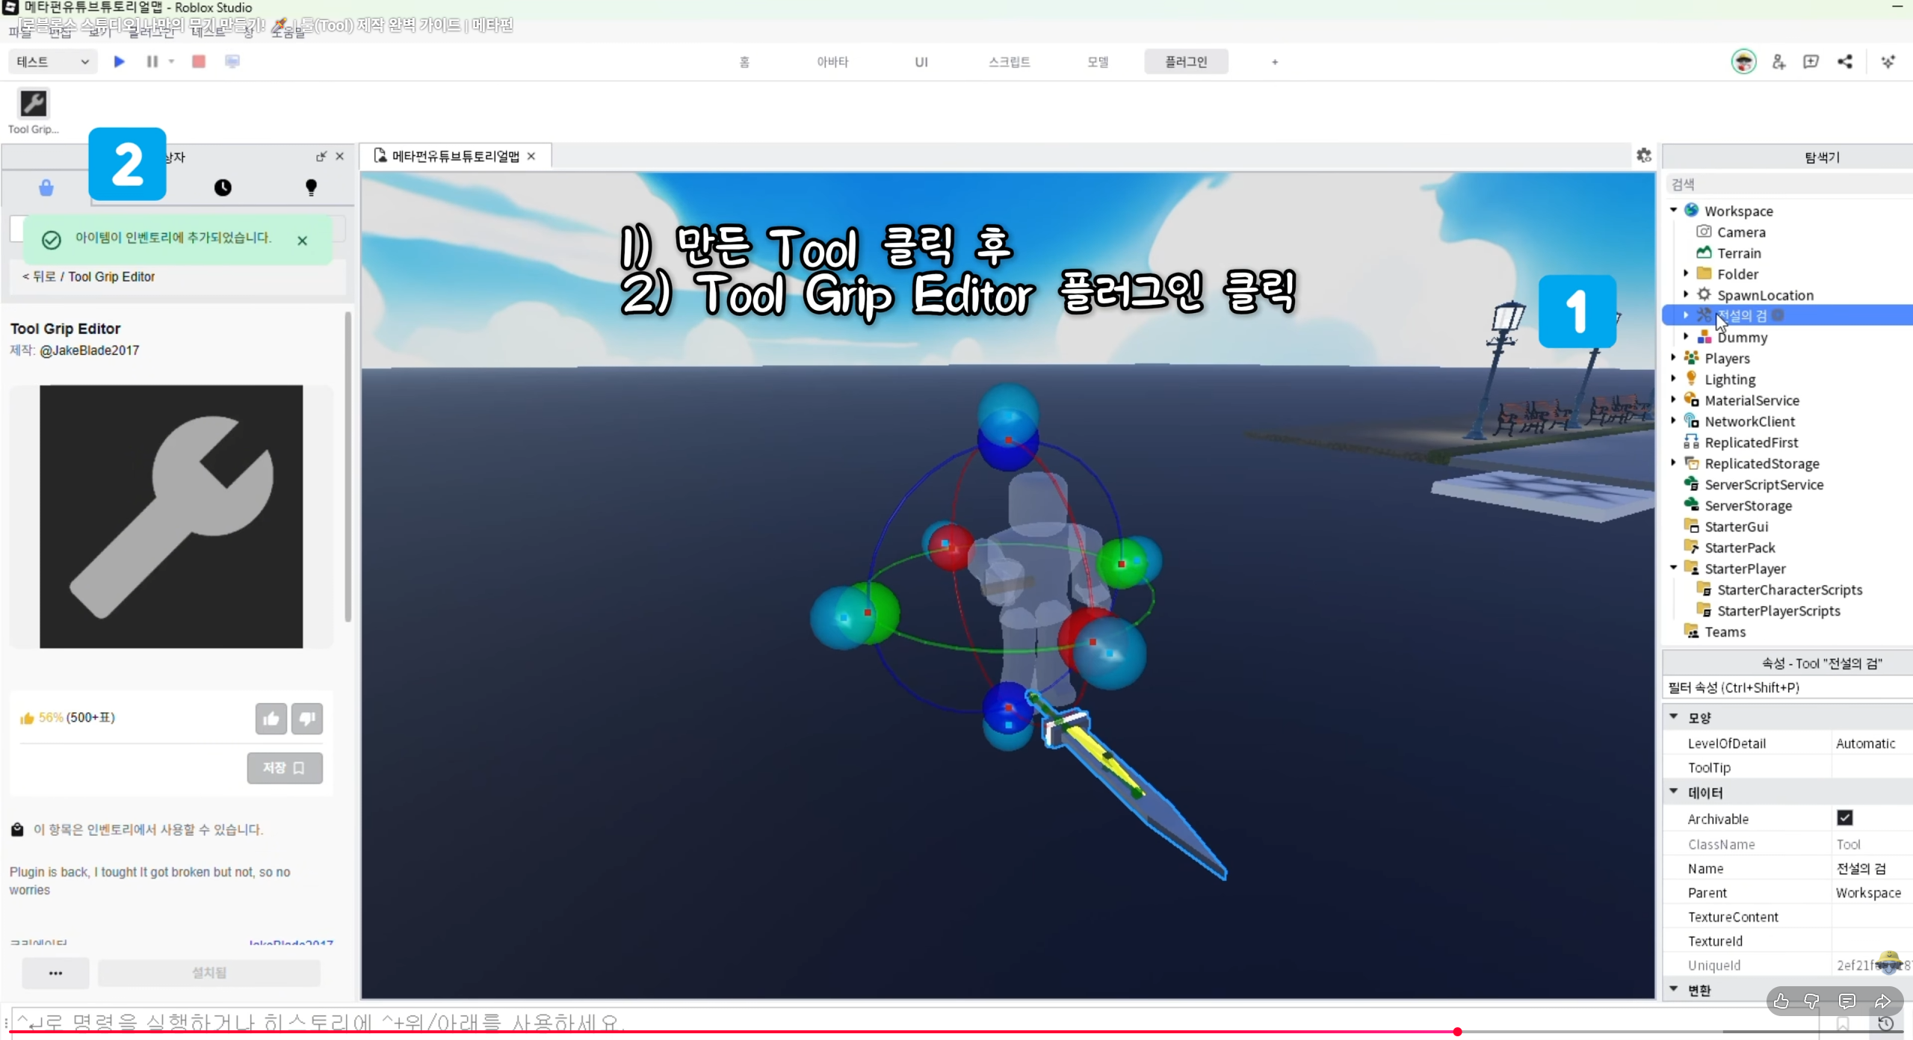Click the save bookmark button

(285, 768)
